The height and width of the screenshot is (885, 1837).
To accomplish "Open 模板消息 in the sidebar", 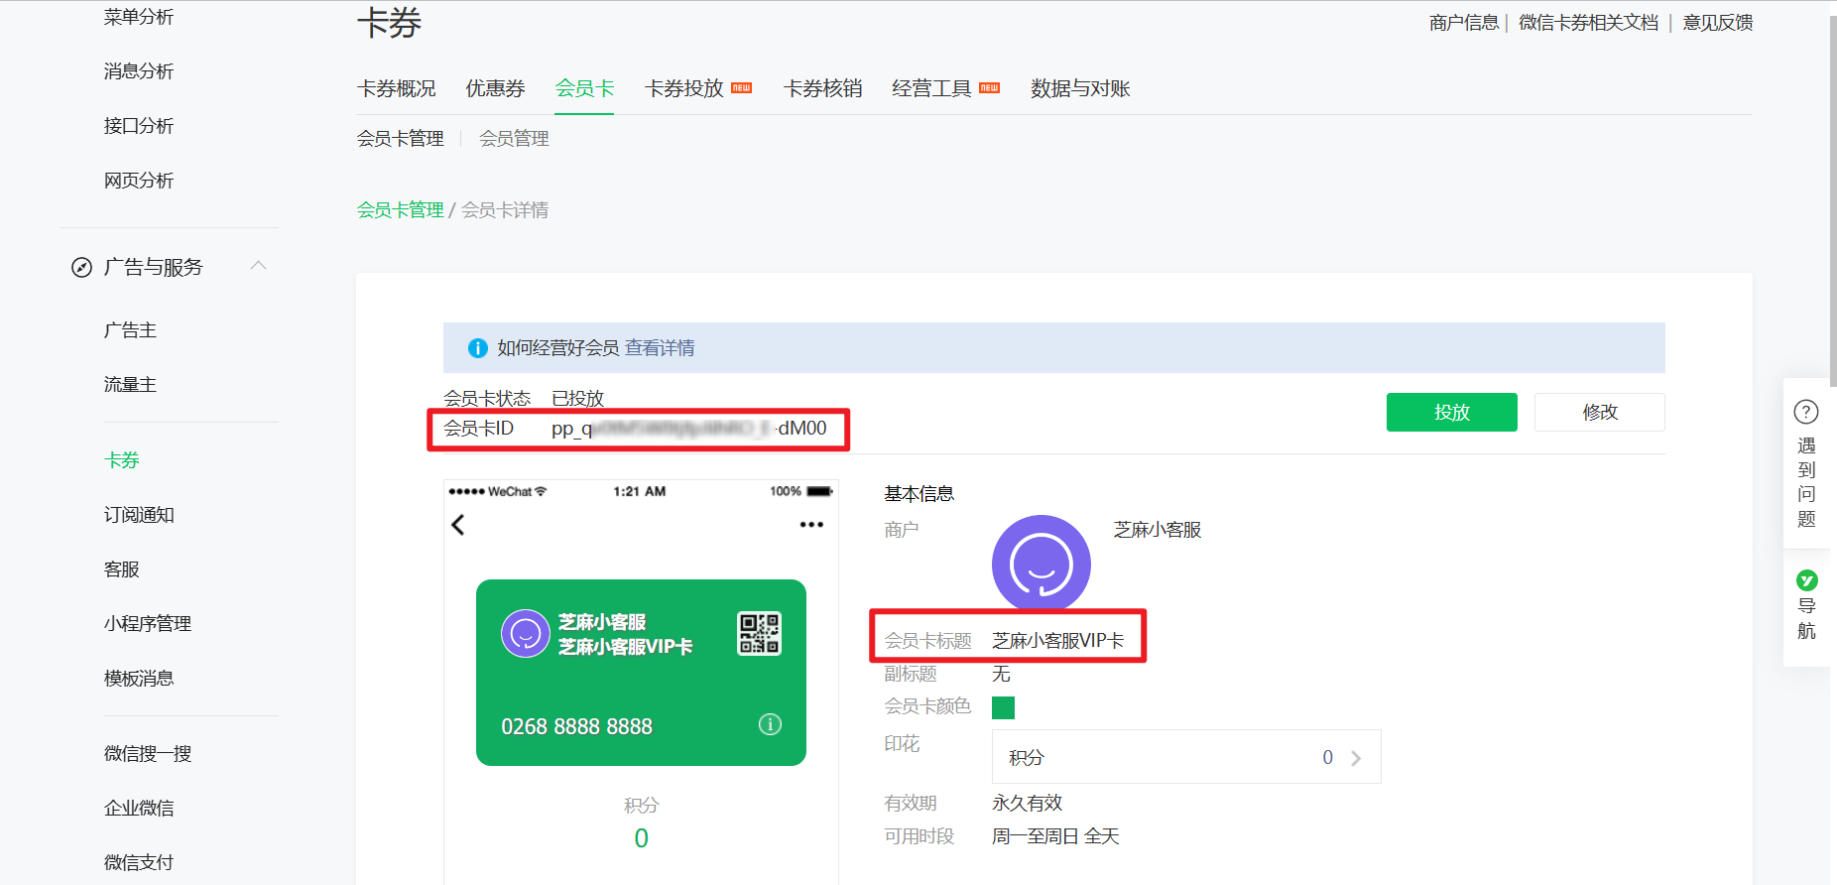I will [x=139, y=679].
